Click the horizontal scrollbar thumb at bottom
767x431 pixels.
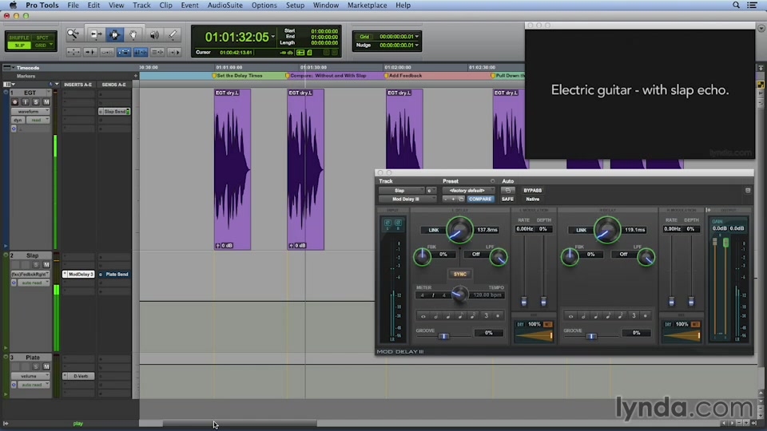(x=240, y=424)
